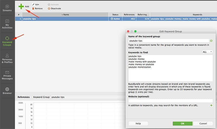Sort table by Name column
Image resolution: width=217 pixels, height=129 pixels.
[65, 15]
